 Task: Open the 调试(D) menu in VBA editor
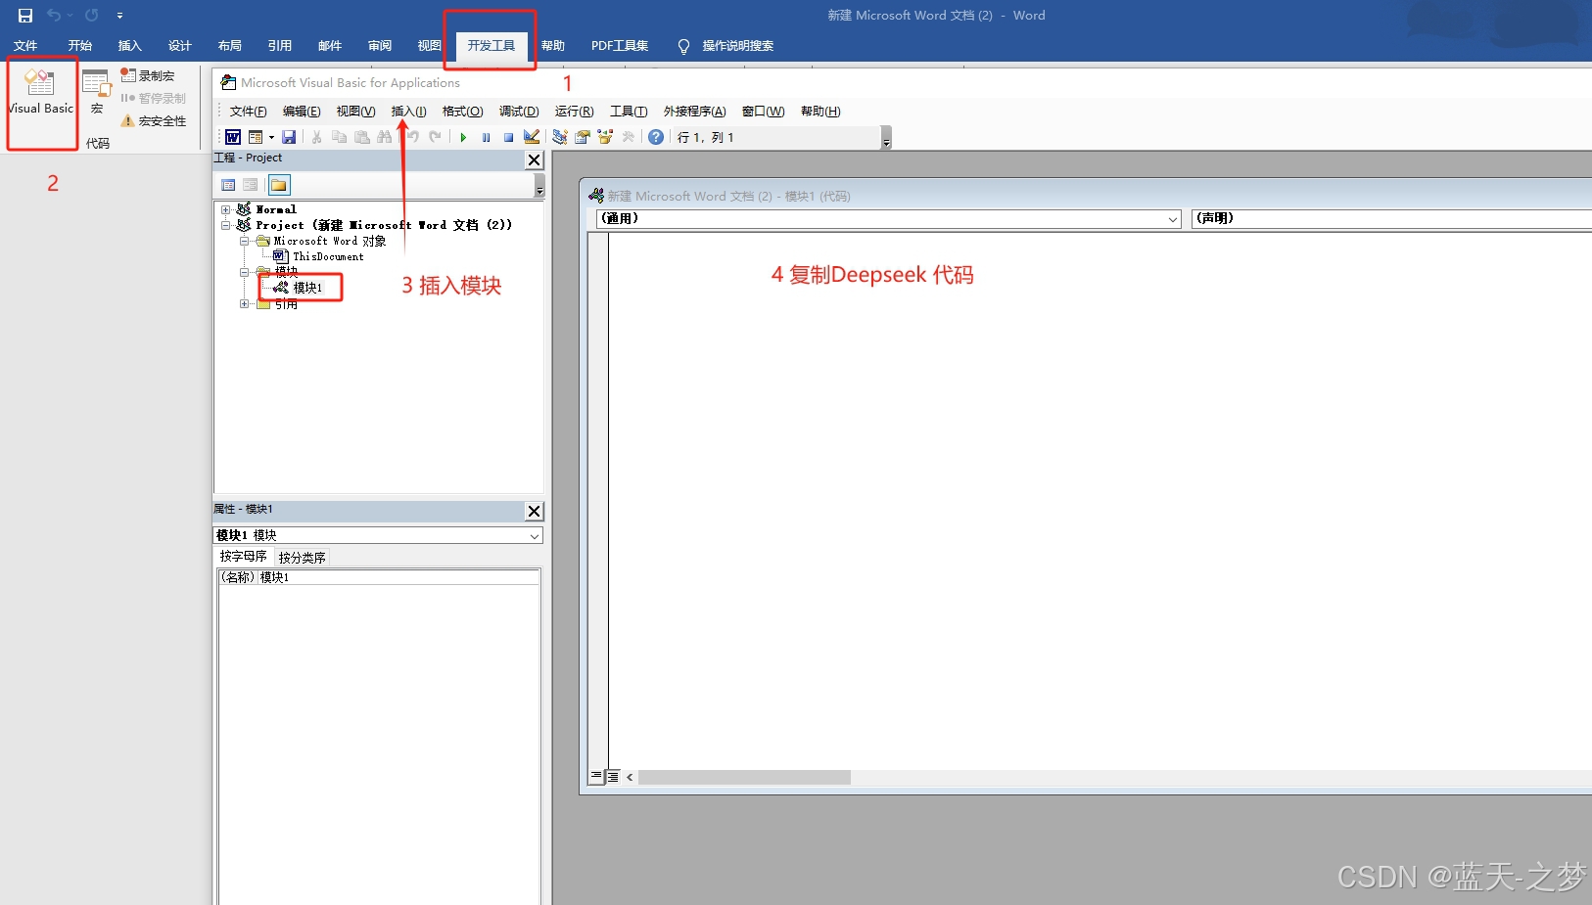(519, 112)
